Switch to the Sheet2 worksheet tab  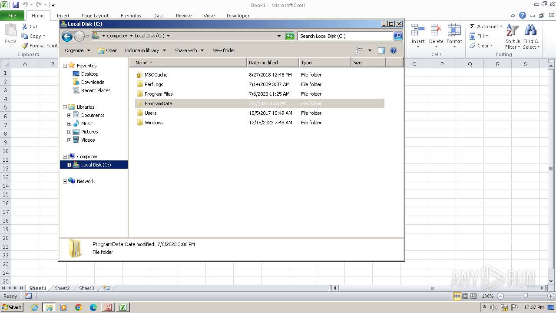(x=62, y=288)
